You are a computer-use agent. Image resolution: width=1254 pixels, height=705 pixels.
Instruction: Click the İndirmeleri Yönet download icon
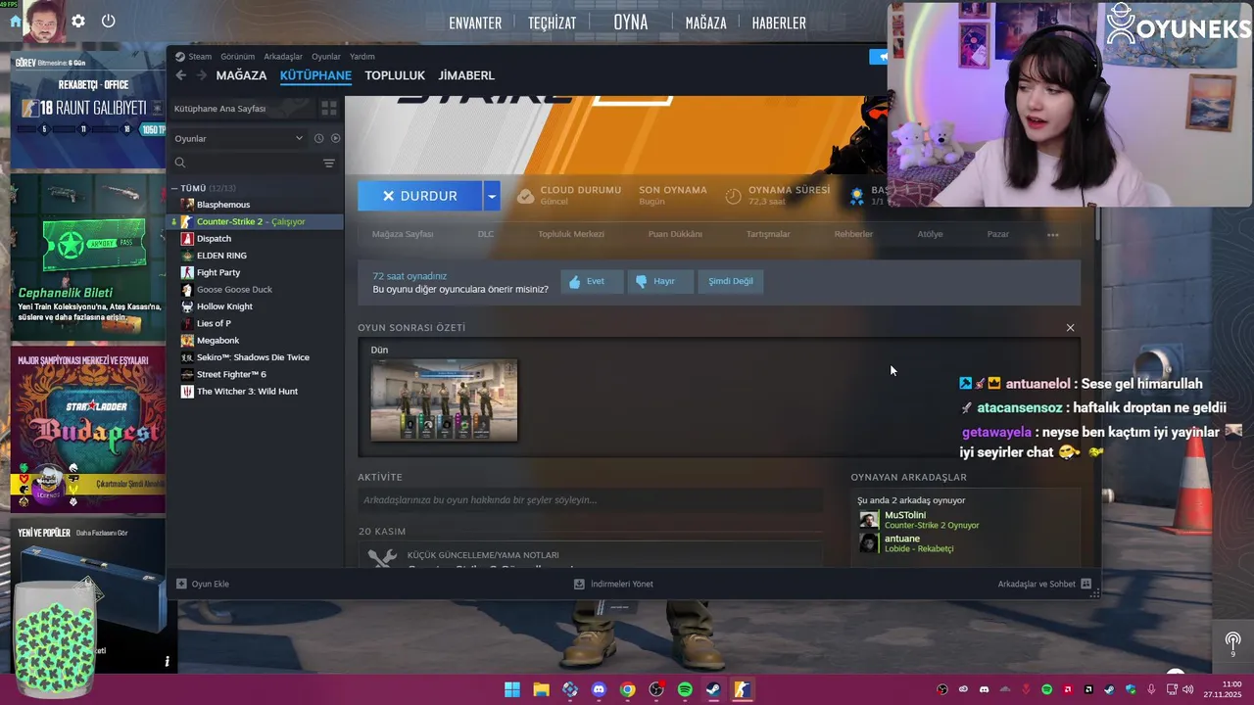point(579,584)
